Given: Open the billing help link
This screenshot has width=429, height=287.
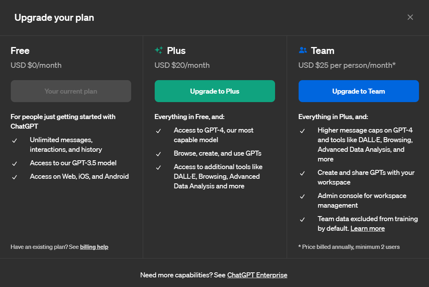Looking at the screenshot, I should coord(94,247).
